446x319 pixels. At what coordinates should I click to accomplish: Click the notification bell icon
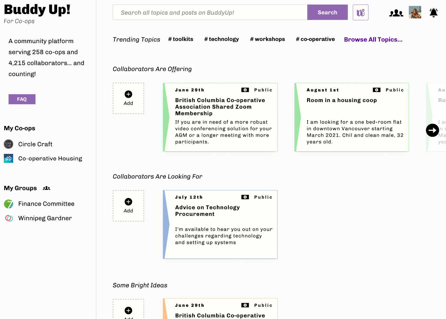433,13
